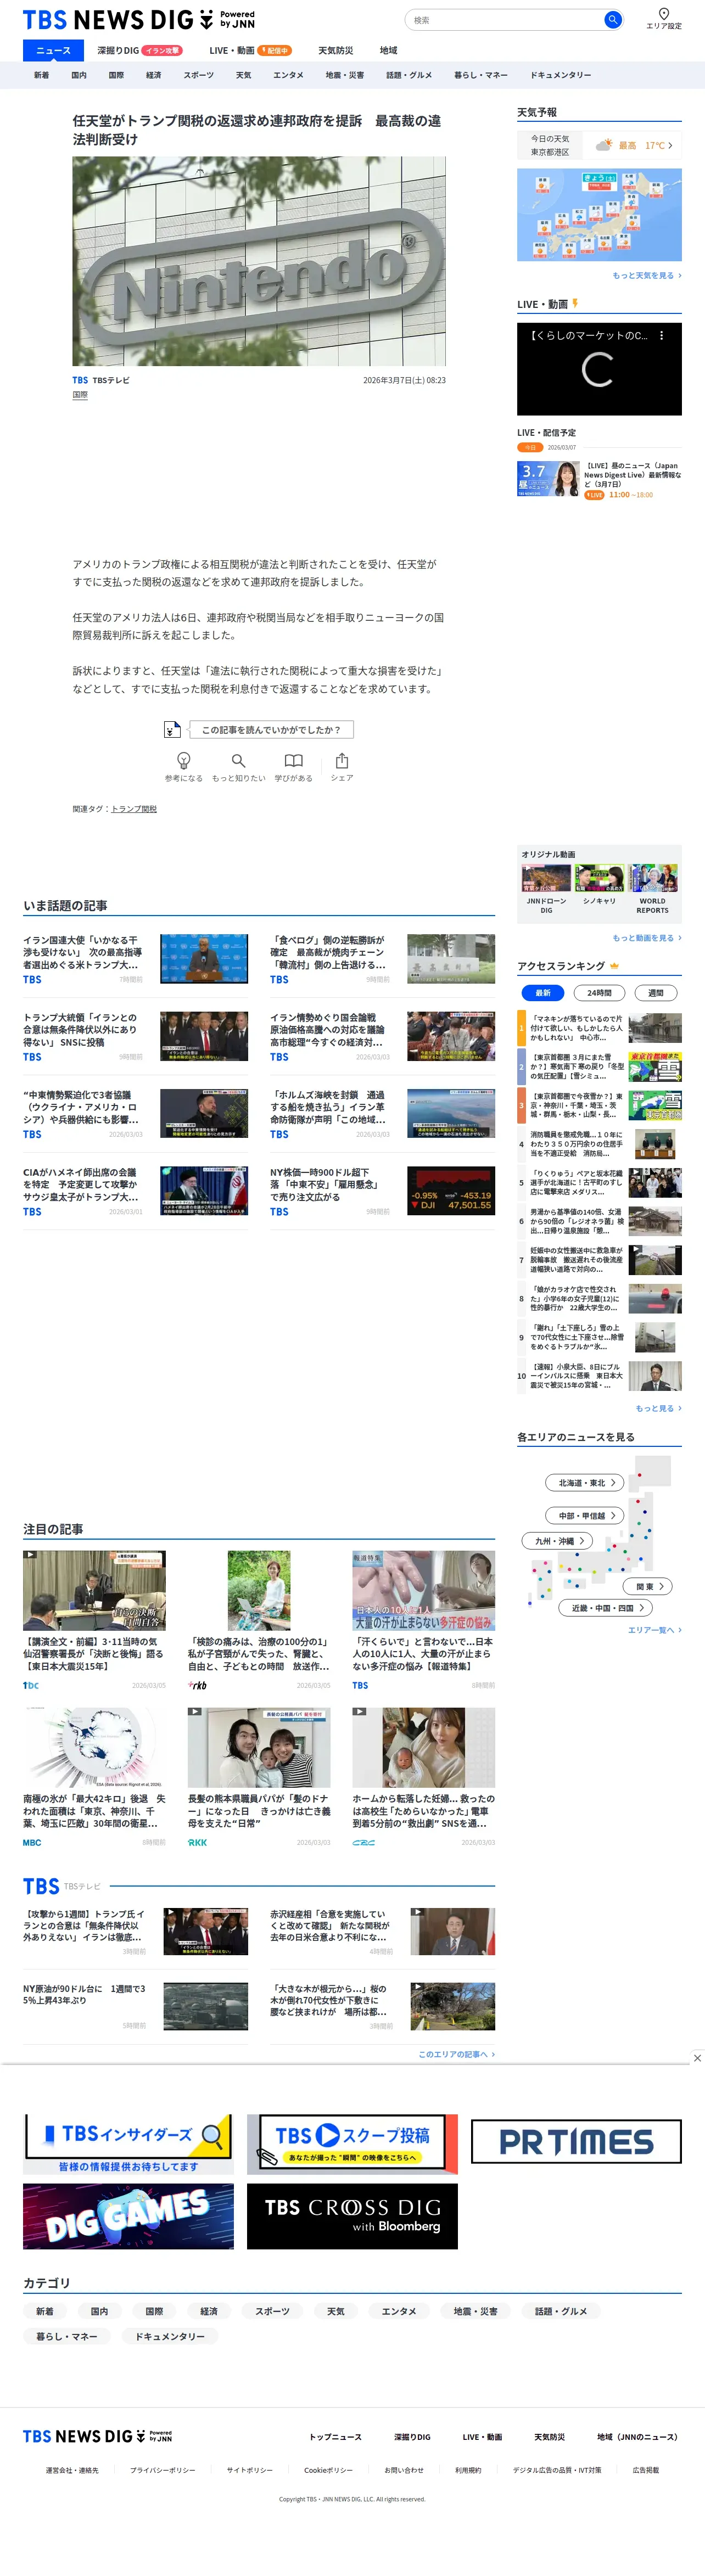Open the シノキャリ video thumbnail
Viewport: 705px width, 2576px height.
coord(599,878)
